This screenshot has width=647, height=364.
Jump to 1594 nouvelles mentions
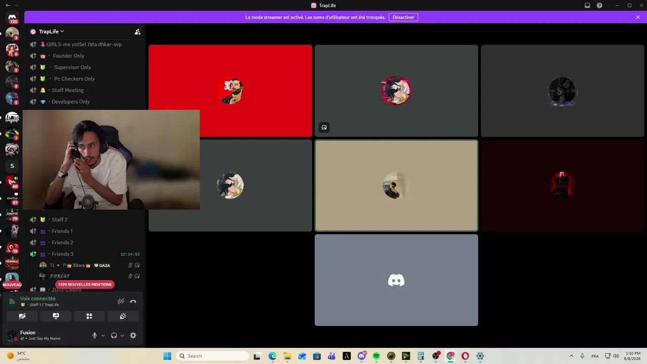click(84, 284)
